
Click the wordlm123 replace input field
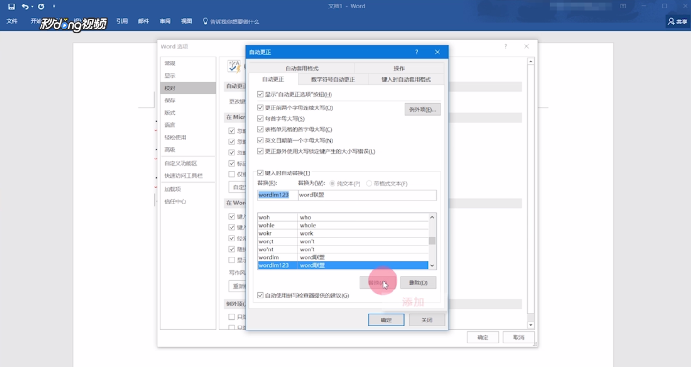(277, 195)
